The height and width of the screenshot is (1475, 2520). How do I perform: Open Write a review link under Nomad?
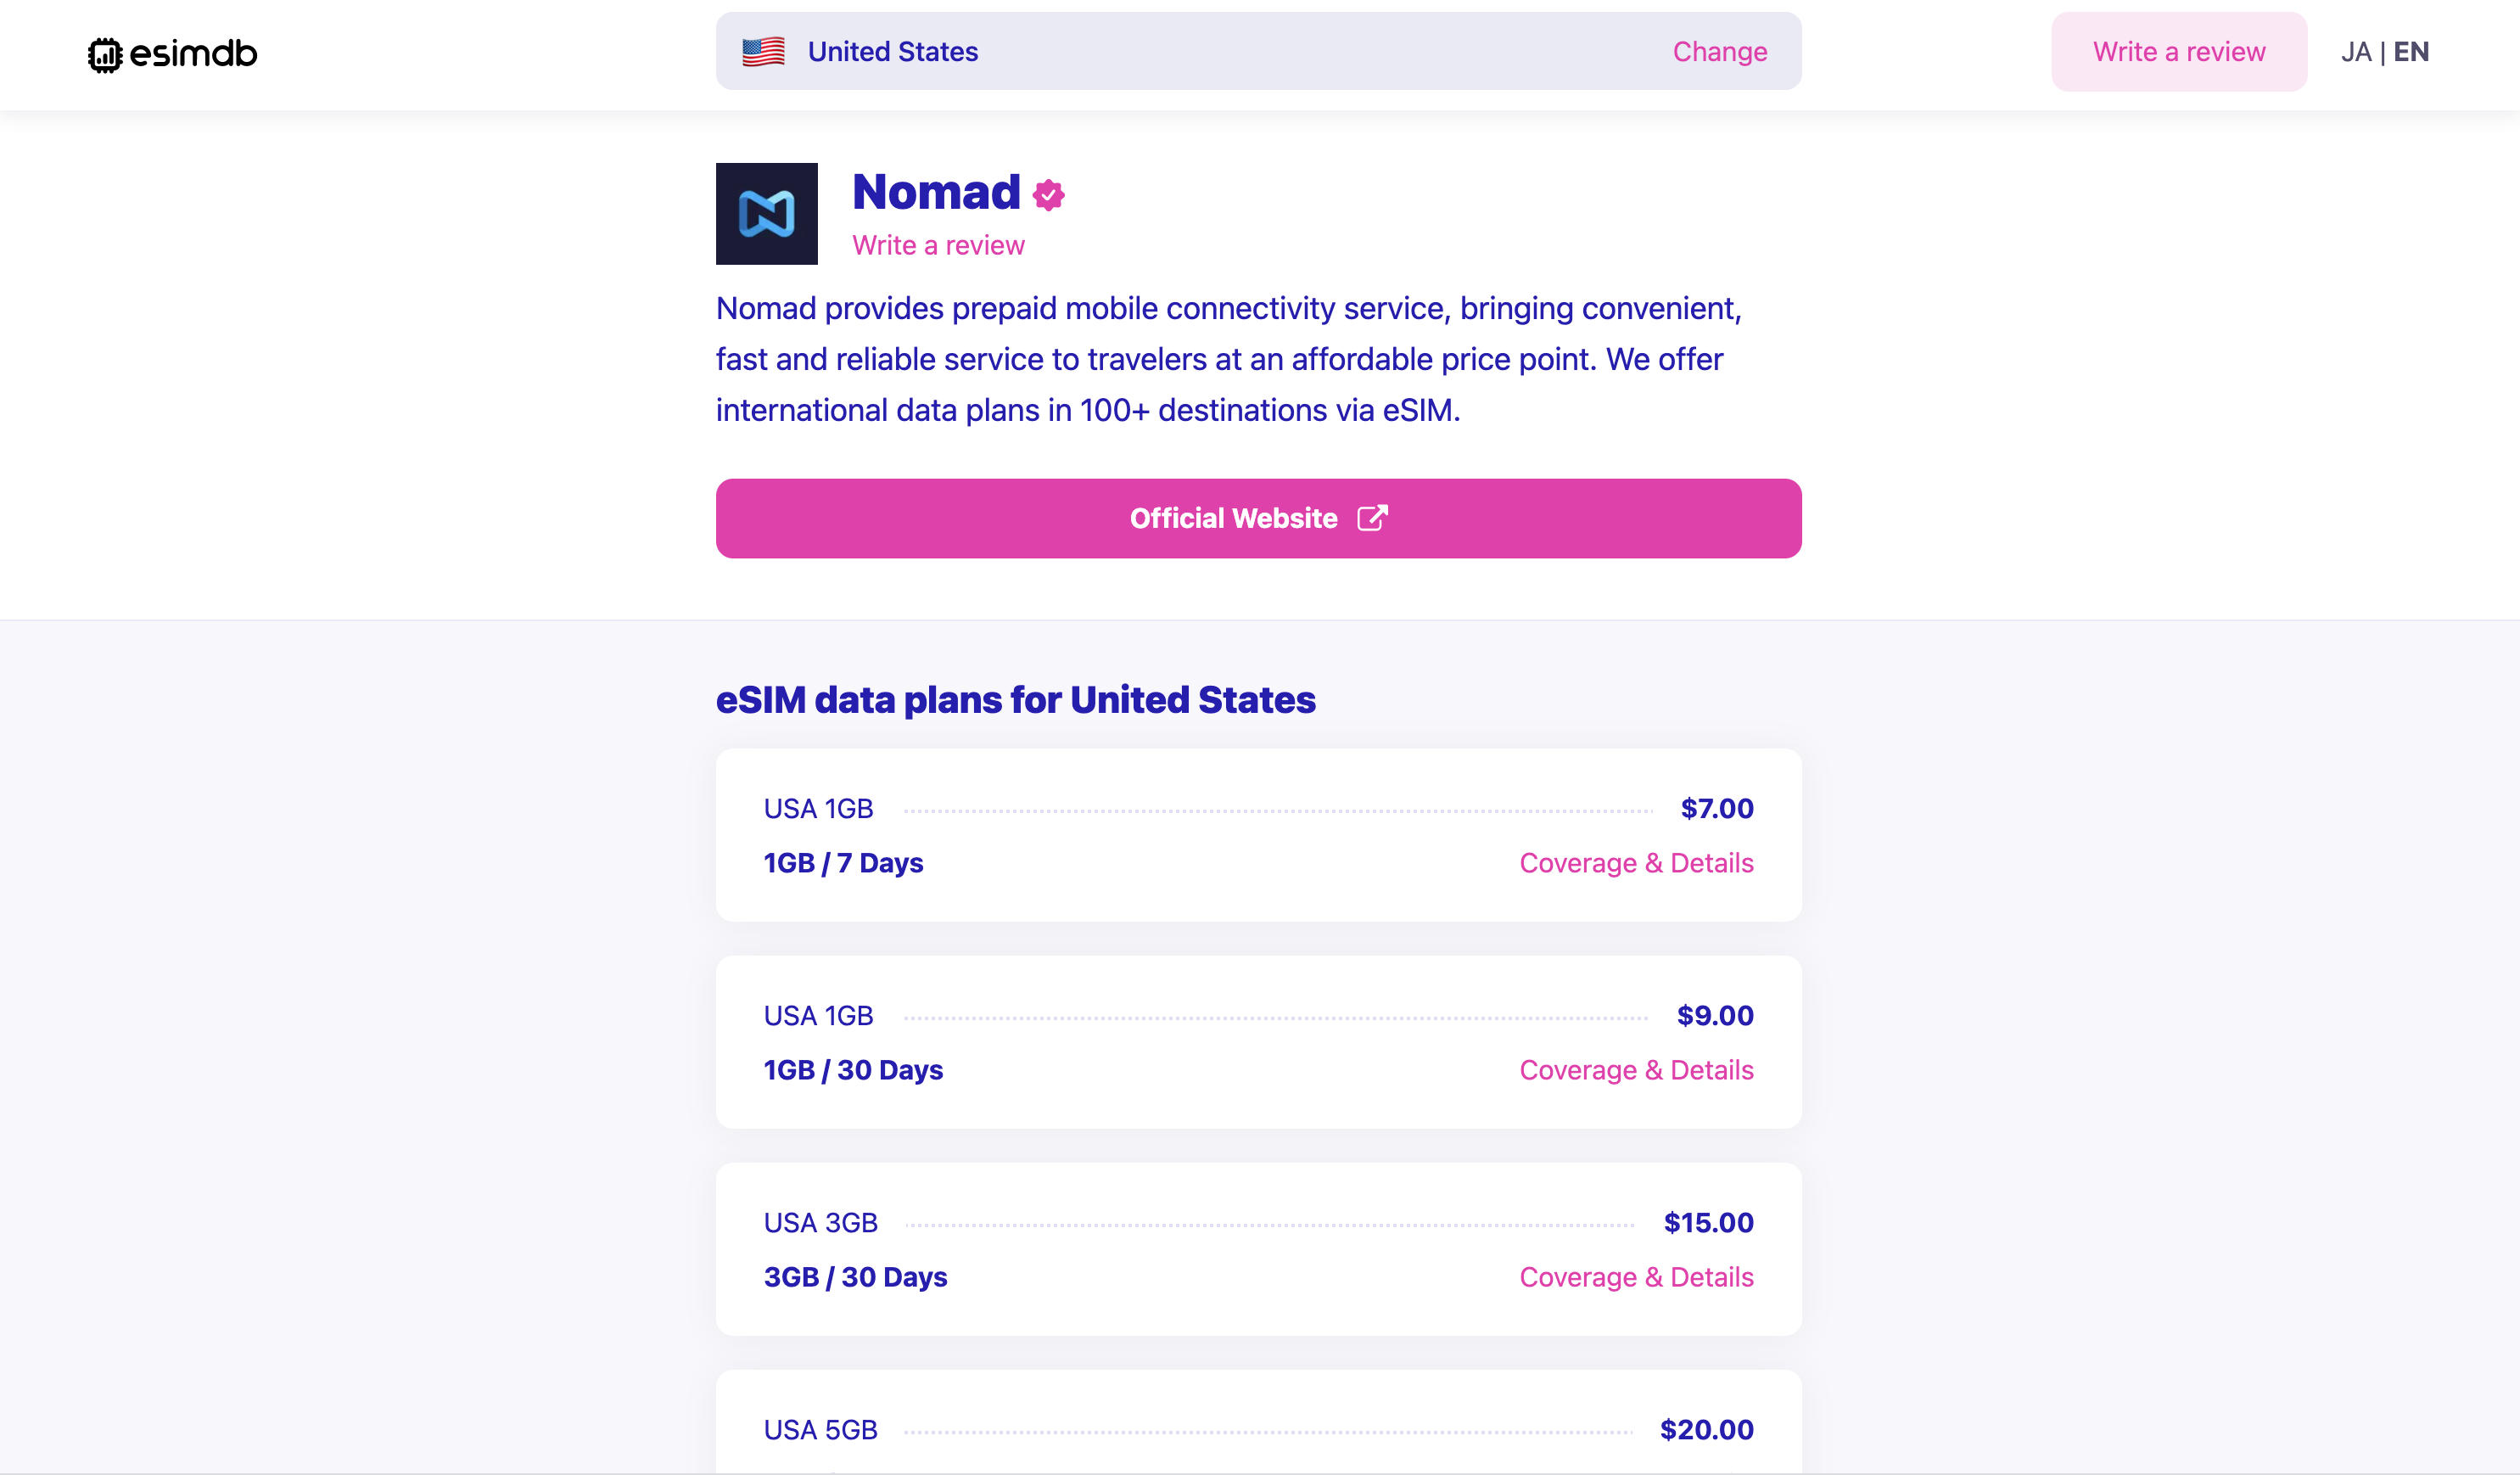point(938,246)
